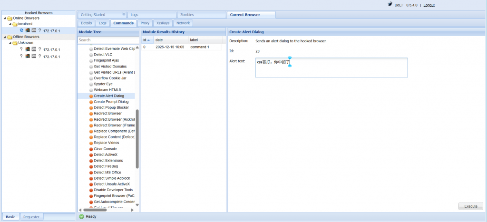Image resolution: width=487 pixels, height=222 pixels.
Task: Click the Offline Browsers folder icon
Action: (10, 37)
